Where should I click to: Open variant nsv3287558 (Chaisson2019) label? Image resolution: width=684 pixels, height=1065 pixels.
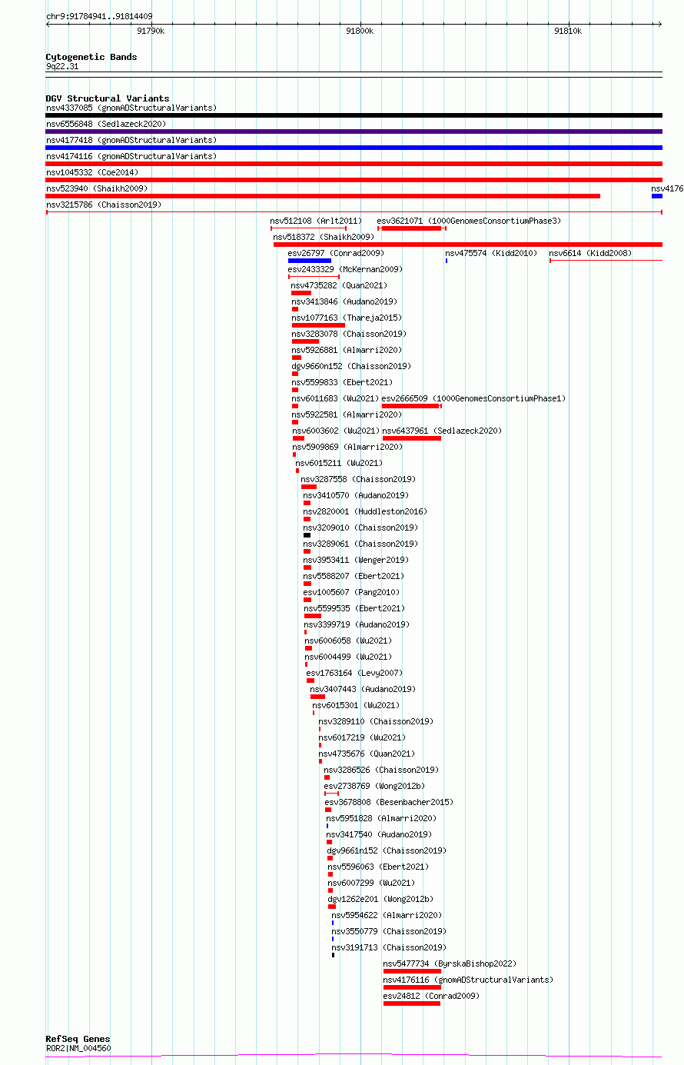(359, 479)
